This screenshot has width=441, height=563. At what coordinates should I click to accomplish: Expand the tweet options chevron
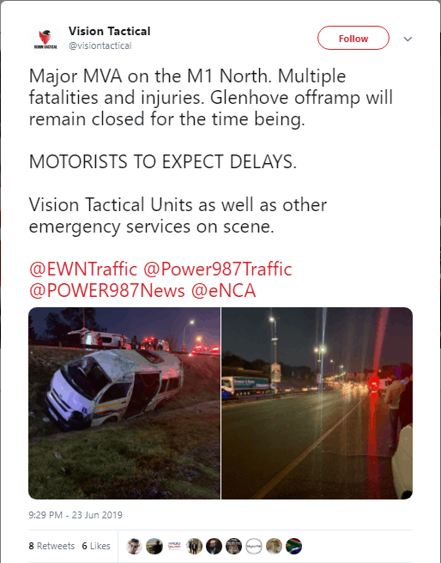[x=408, y=39]
